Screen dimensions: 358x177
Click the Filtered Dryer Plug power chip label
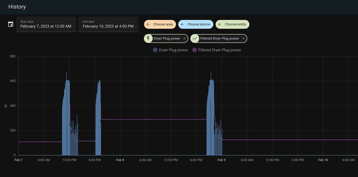point(220,38)
